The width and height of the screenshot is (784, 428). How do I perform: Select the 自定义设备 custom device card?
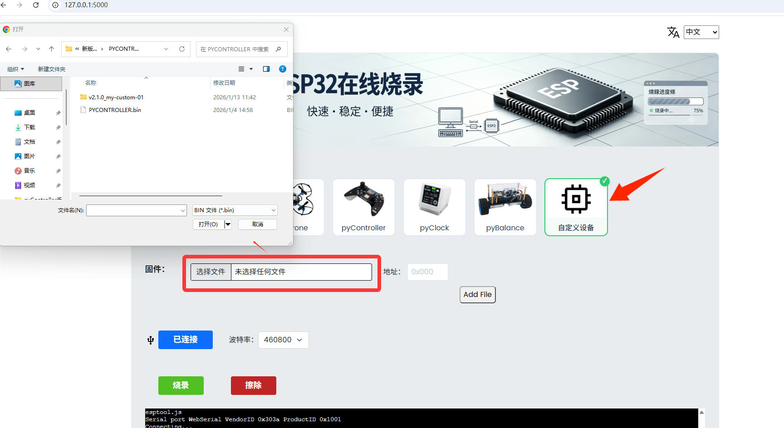pyautogui.click(x=576, y=207)
